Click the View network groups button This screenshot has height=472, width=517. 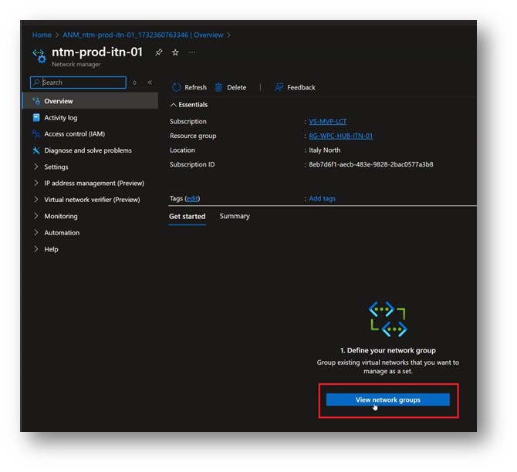pyautogui.click(x=387, y=400)
